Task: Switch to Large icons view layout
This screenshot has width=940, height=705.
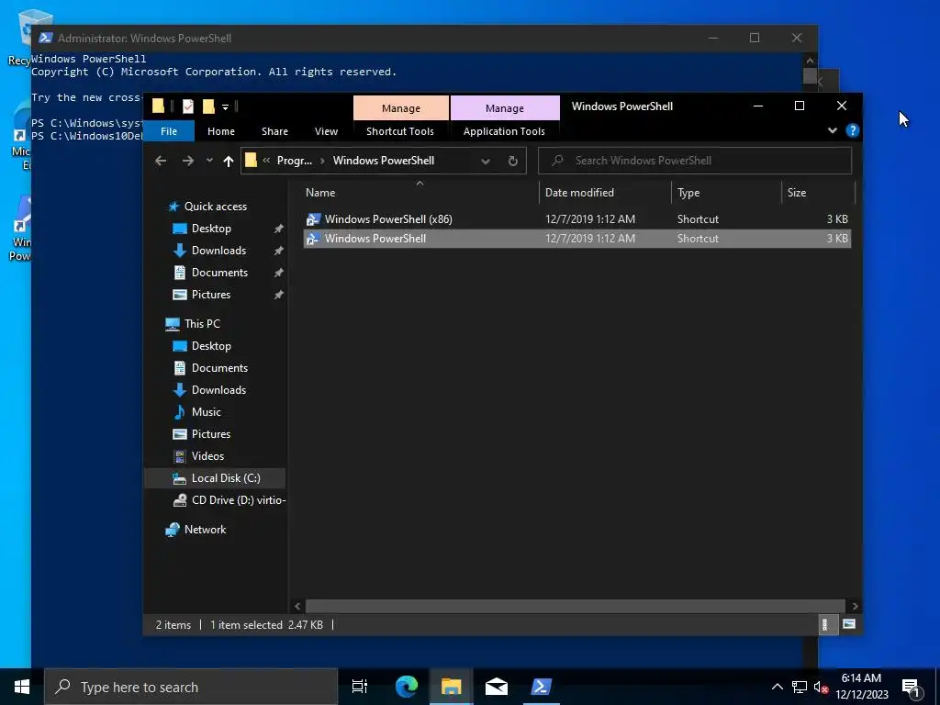Action: pyautogui.click(x=849, y=624)
